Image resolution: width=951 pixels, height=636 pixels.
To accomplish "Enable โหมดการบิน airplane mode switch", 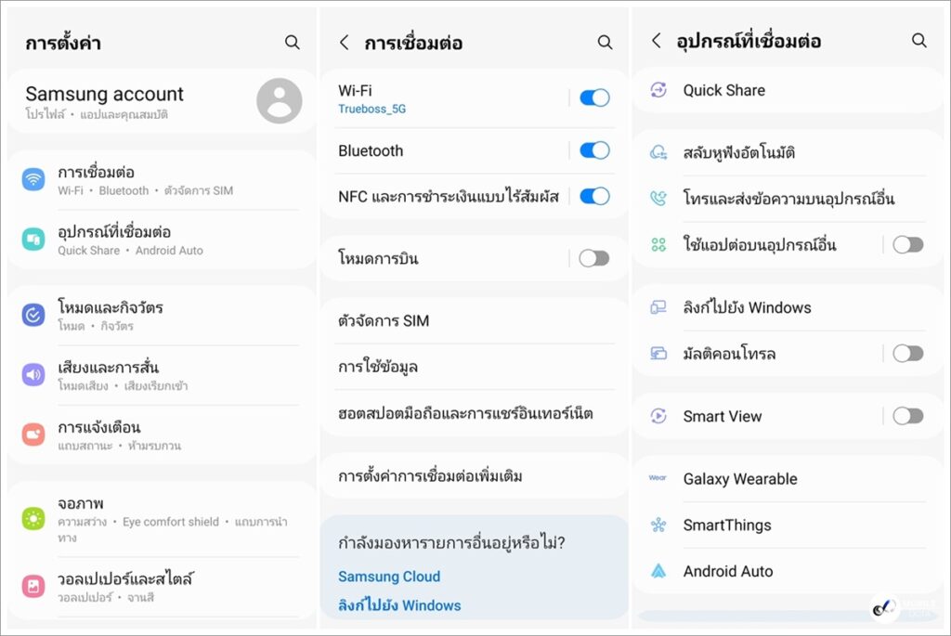I will click(x=594, y=259).
